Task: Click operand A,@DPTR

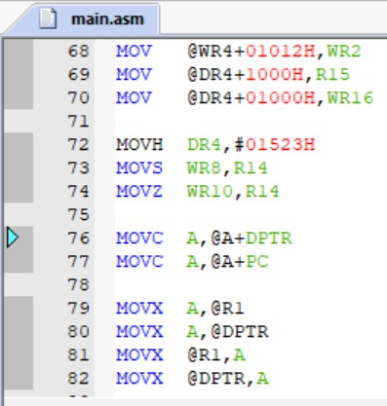Action: coord(227,332)
